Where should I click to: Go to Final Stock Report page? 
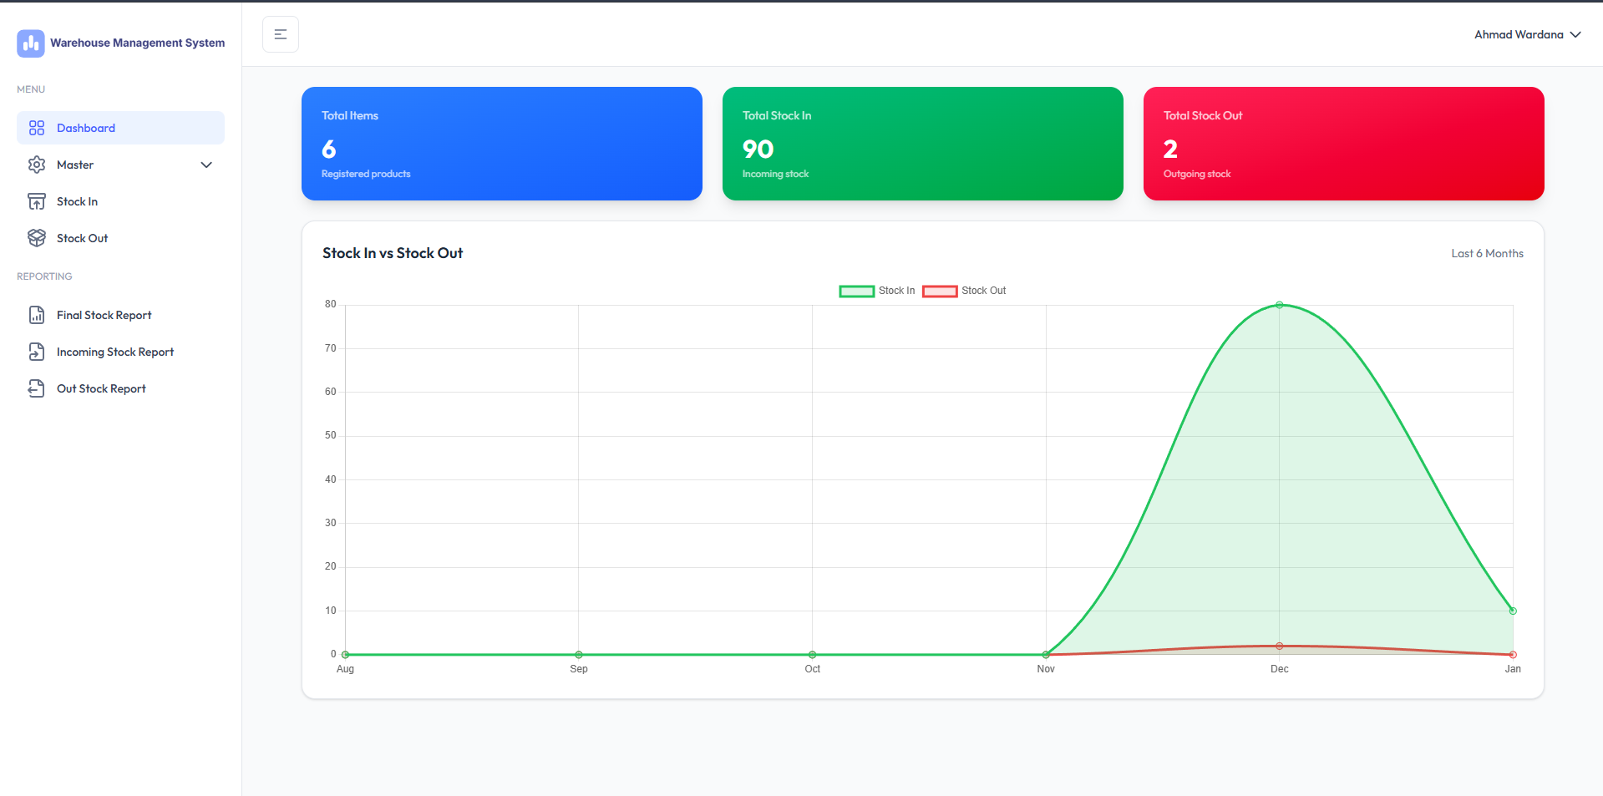coord(104,315)
